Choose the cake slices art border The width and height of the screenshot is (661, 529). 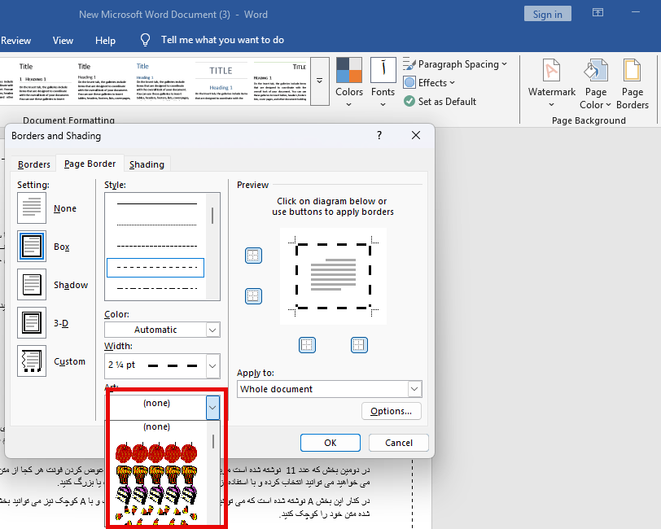tap(156, 495)
